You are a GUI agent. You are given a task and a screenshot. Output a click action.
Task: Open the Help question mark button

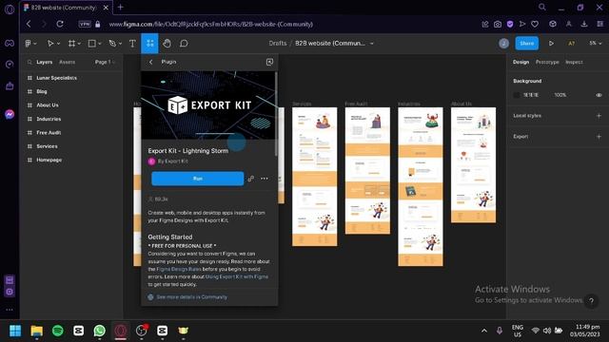click(592, 300)
